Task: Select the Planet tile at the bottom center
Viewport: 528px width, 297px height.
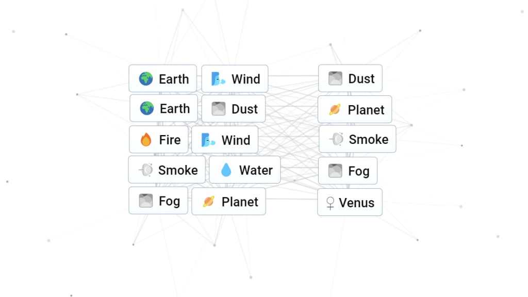Action: [x=229, y=202]
